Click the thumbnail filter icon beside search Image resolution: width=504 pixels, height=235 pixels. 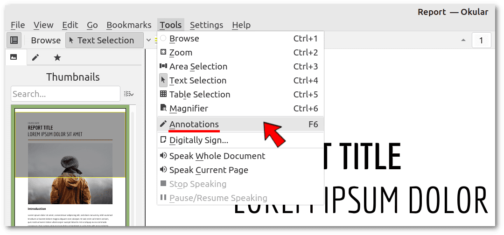(x=129, y=94)
